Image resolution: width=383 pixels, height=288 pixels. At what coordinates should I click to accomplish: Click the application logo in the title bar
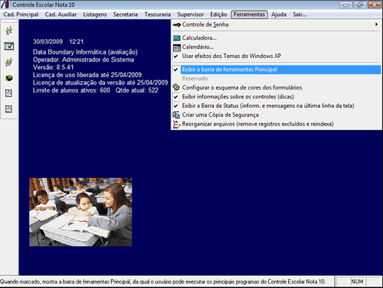click(4, 4)
